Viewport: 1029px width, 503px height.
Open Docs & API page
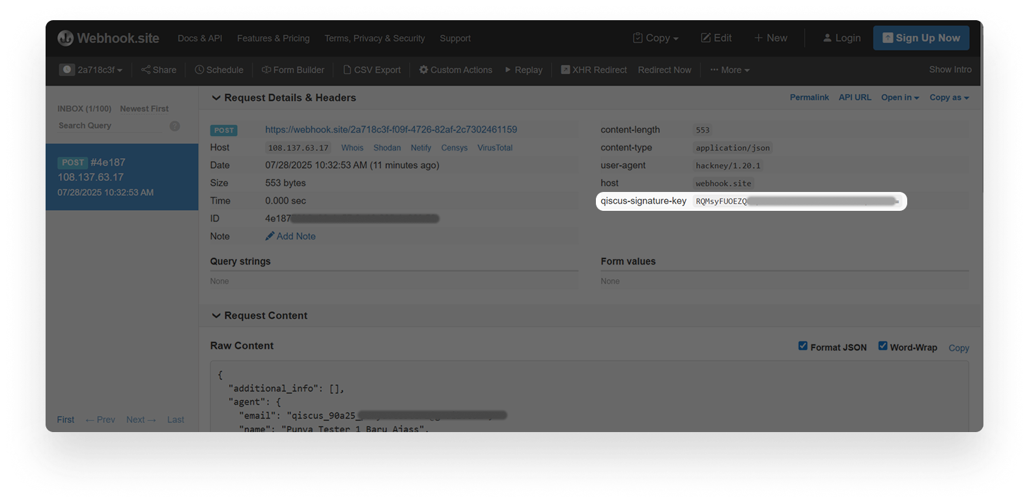click(x=200, y=38)
